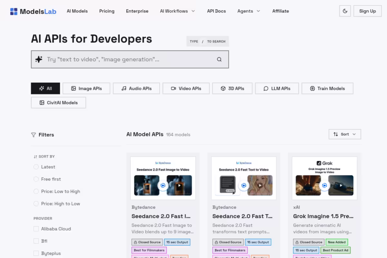Check the Bfl provider checkbox
Image resolution: width=387 pixels, height=258 pixels.
click(x=36, y=241)
